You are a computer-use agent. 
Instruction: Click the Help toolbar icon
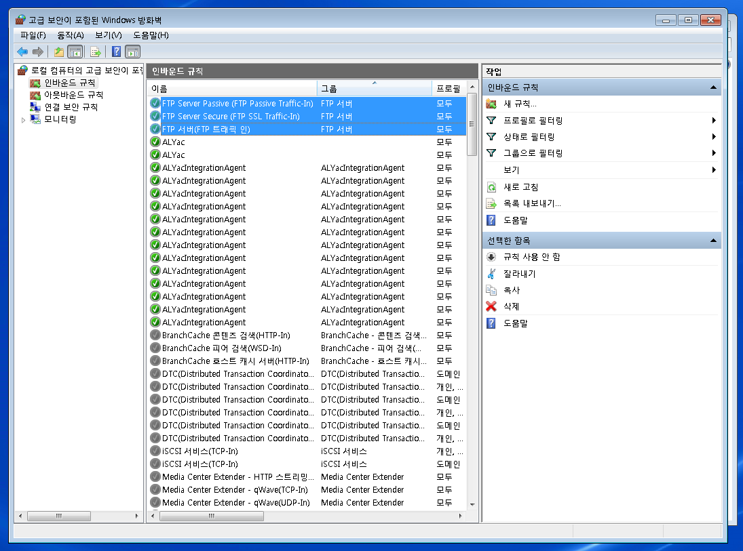pos(117,52)
